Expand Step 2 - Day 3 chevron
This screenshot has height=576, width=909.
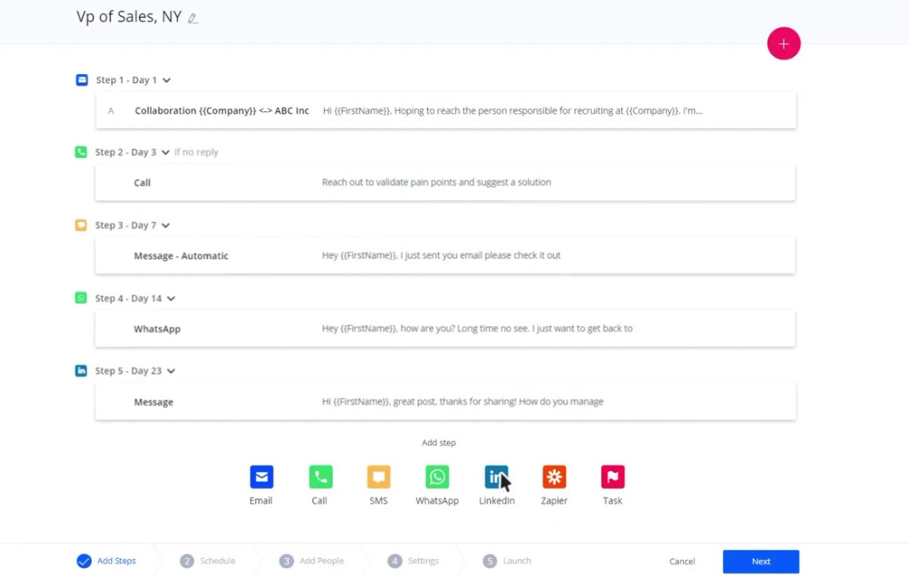(165, 153)
